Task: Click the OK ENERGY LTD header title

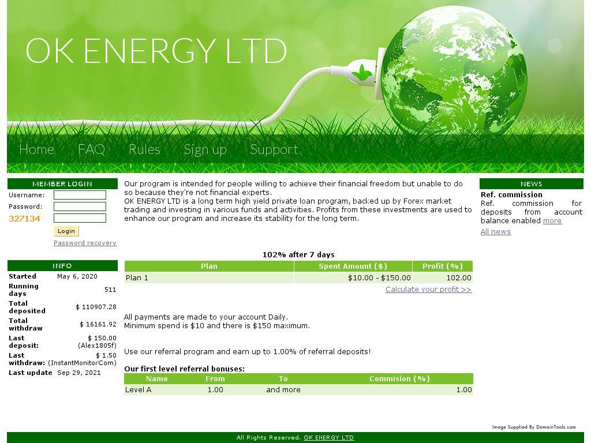Action: [x=156, y=51]
